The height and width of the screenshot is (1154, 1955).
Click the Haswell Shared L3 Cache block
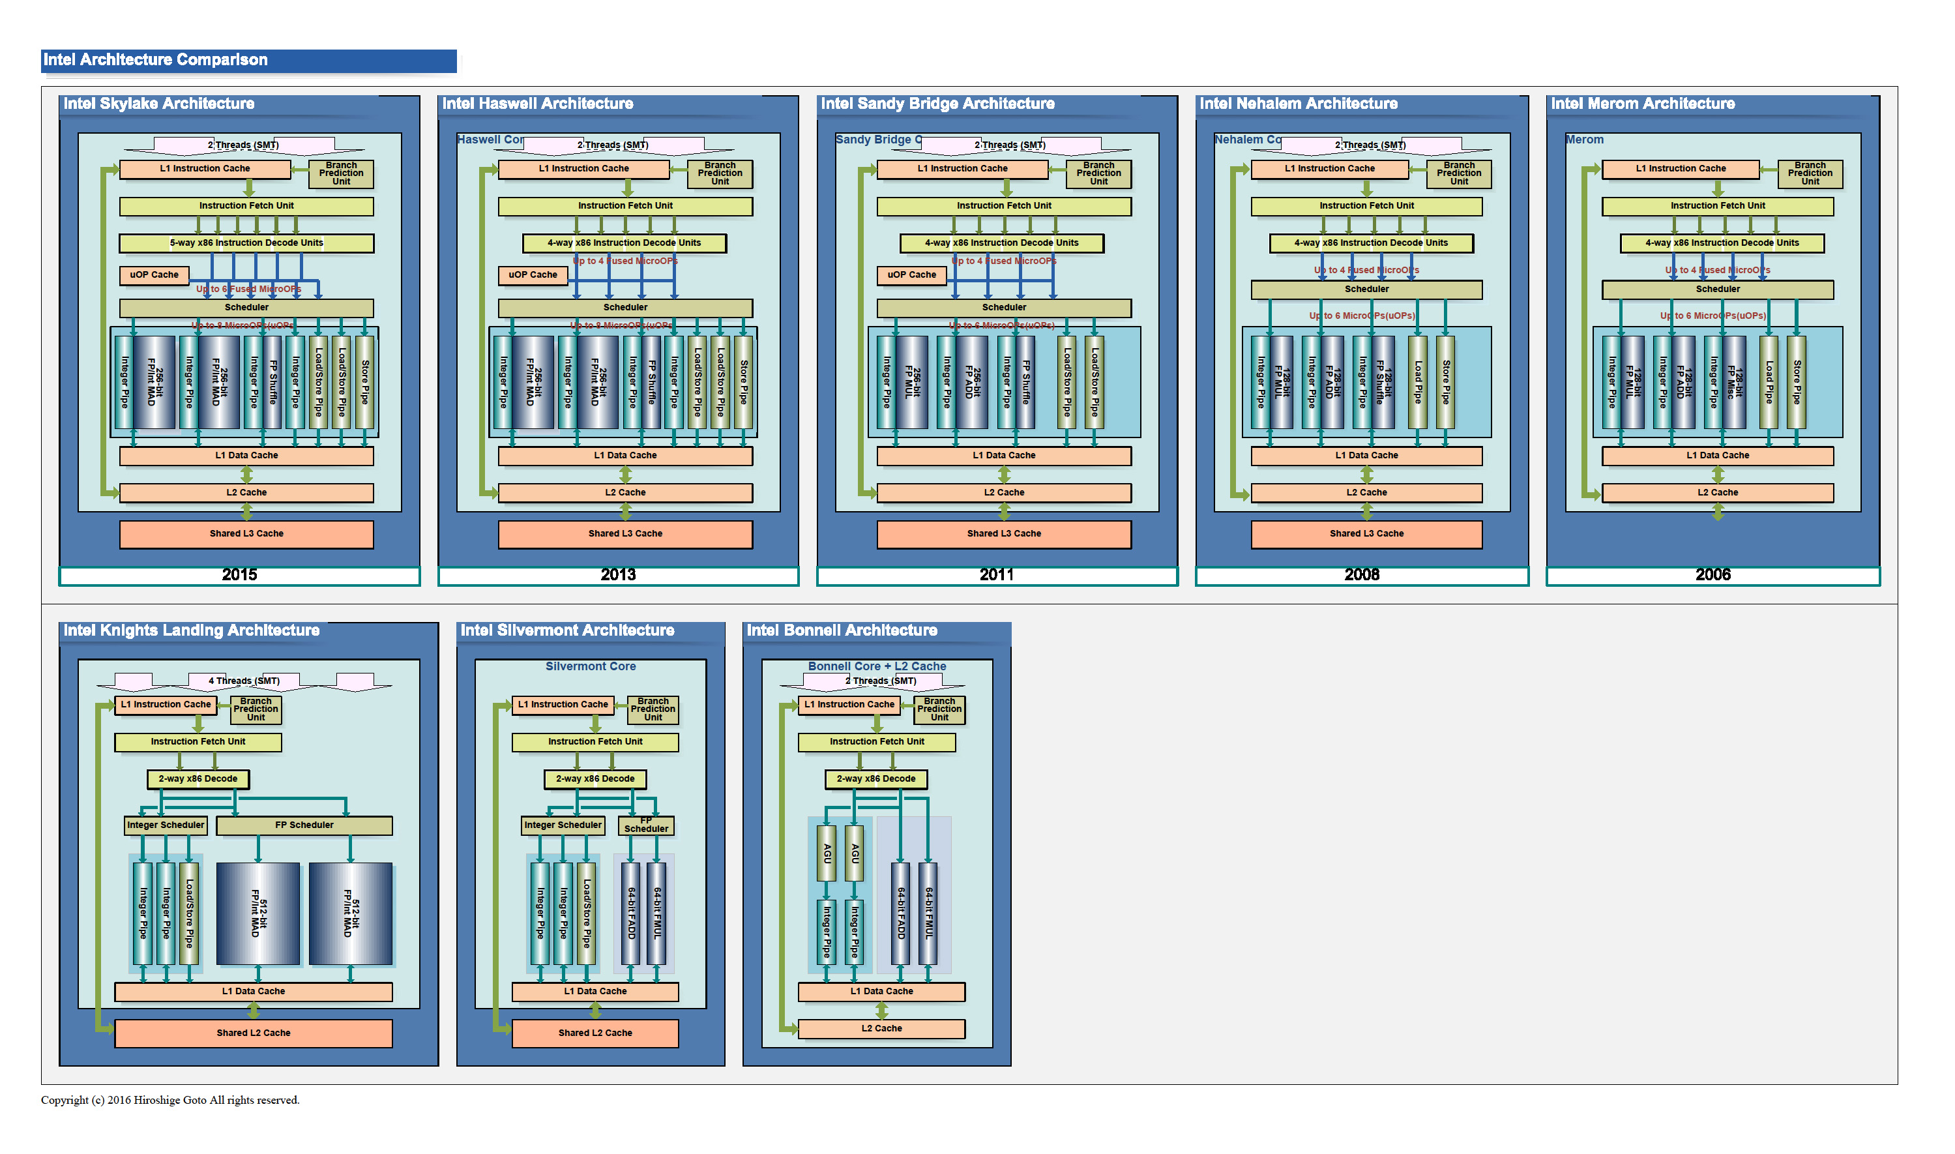626,534
